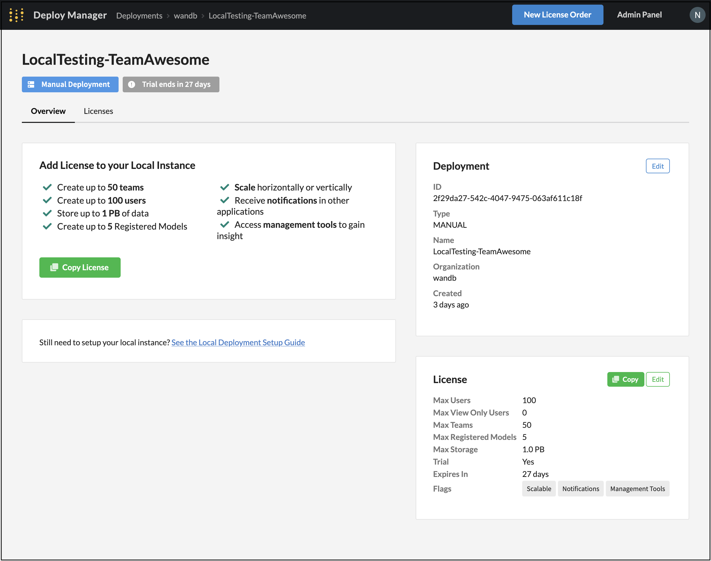
Task: Switch to the Licenses tab
Action: point(98,111)
